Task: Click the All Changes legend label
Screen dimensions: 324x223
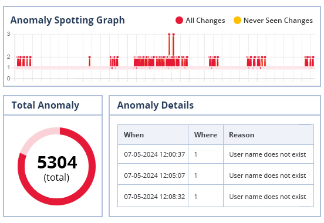Action: pyautogui.click(x=205, y=21)
